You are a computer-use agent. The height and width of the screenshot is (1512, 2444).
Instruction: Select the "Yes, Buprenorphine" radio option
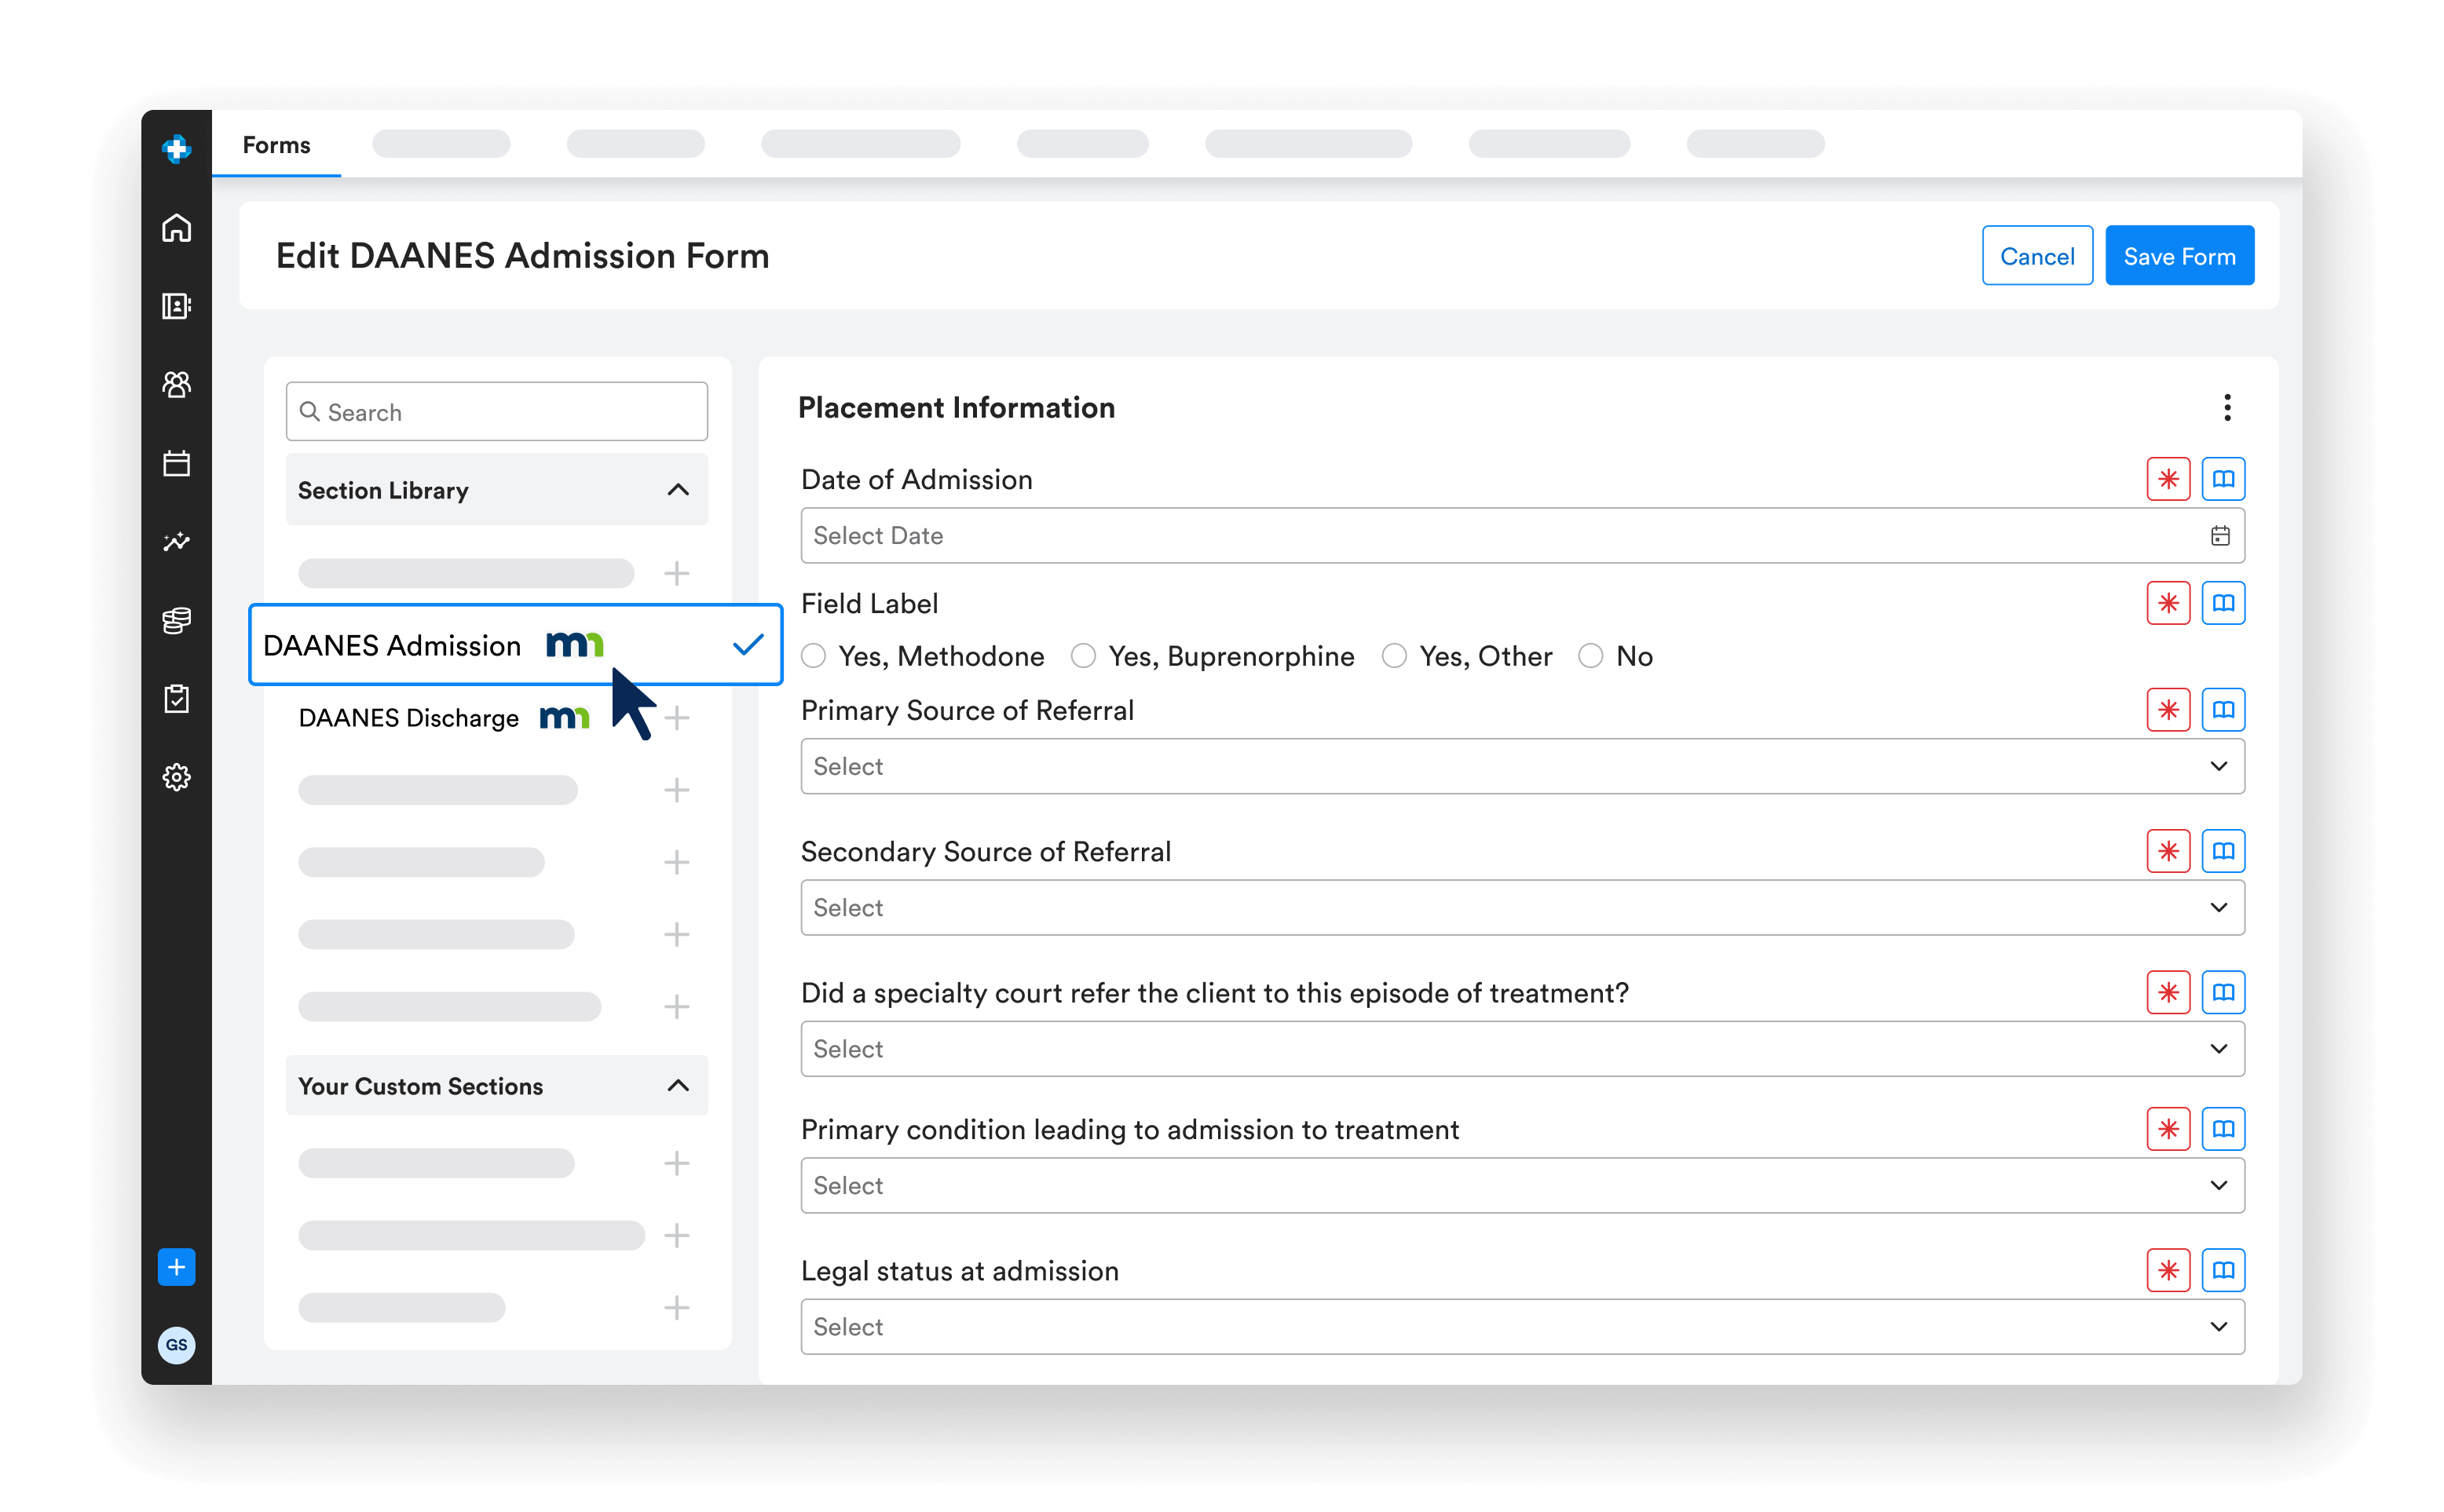click(x=1082, y=656)
